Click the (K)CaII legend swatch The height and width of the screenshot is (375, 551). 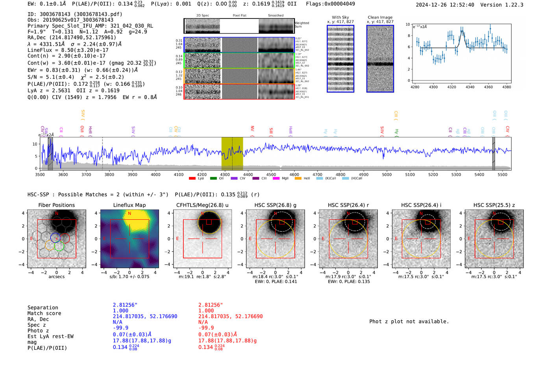[x=320, y=179]
